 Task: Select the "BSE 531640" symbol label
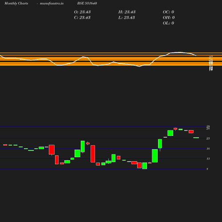[87, 3]
